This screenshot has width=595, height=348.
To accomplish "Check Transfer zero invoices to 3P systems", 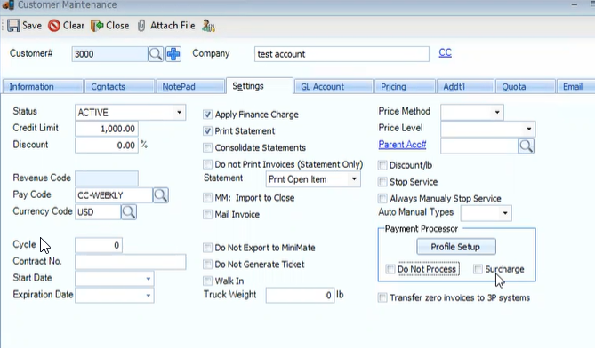I will 382,297.
